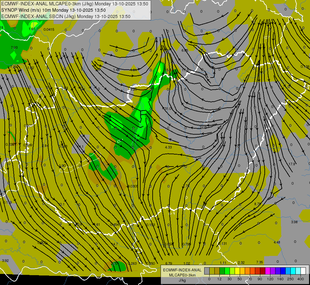Click the map value 0.131
Image resolution: width=310 pixels, height=285 pixels.
click(x=223, y=244)
